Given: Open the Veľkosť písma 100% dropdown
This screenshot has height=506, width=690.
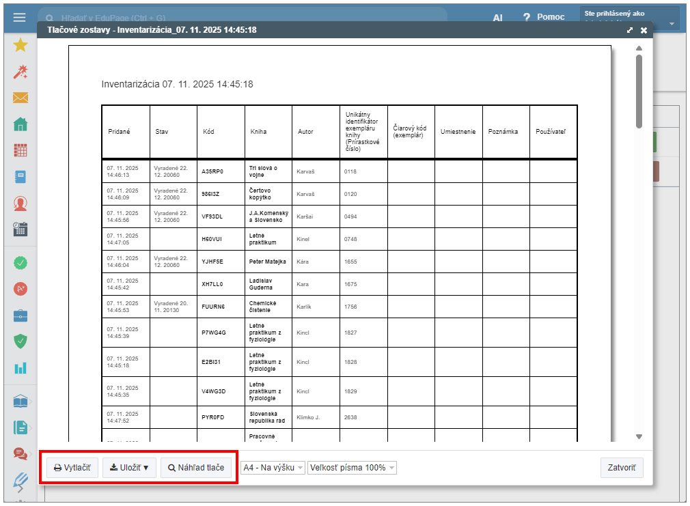Looking at the screenshot, I should point(352,468).
